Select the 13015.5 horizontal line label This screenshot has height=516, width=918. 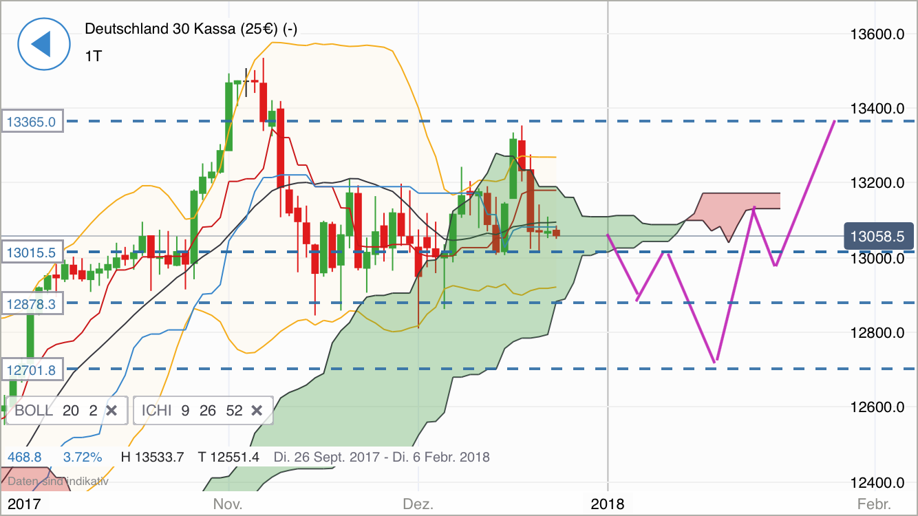click(x=31, y=252)
